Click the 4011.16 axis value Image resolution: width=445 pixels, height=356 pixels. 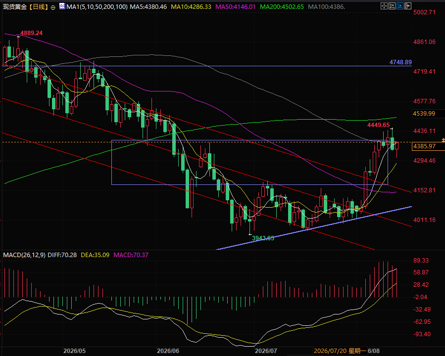424,220
